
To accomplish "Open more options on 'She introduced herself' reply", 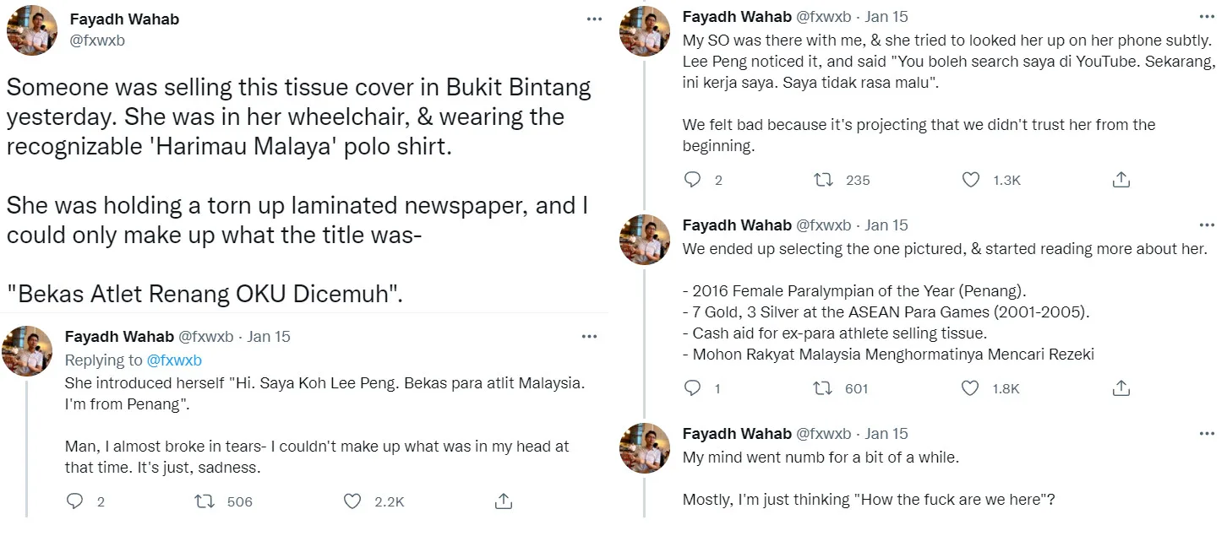I will click(x=589, y=336).
